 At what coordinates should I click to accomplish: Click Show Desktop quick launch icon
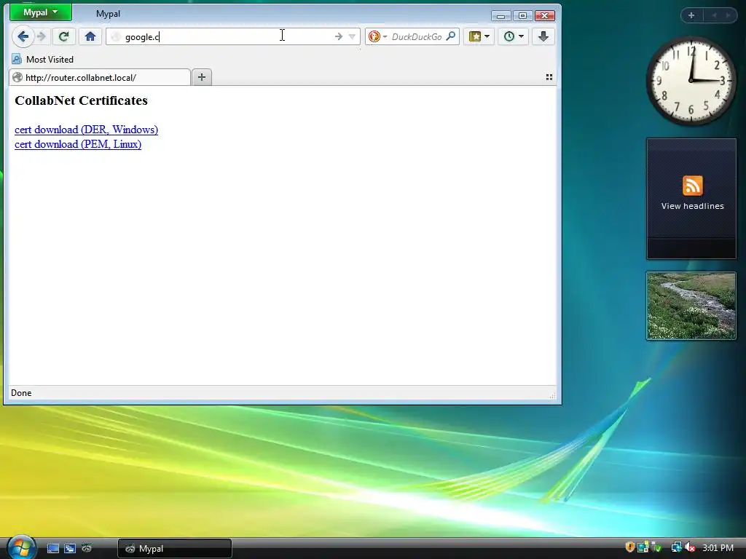point(53,548)
